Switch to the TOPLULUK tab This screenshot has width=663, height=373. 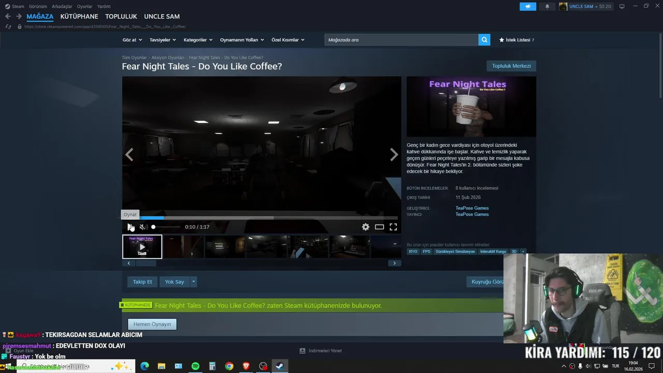click(x=121, y=17)
